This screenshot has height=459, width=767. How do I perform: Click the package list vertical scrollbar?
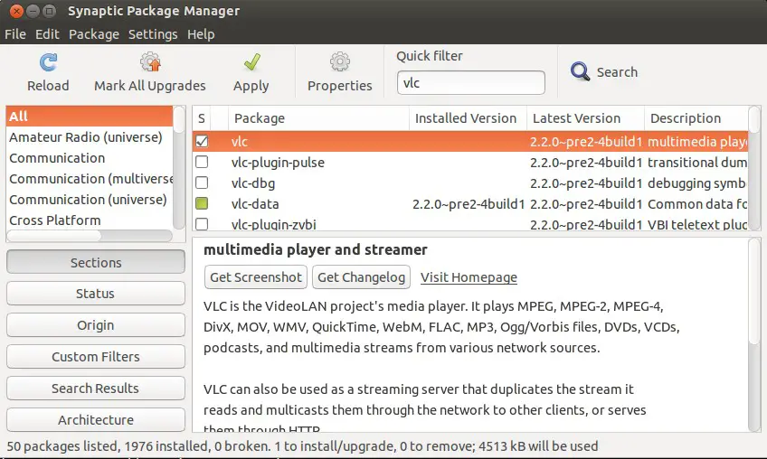(754, 168)
